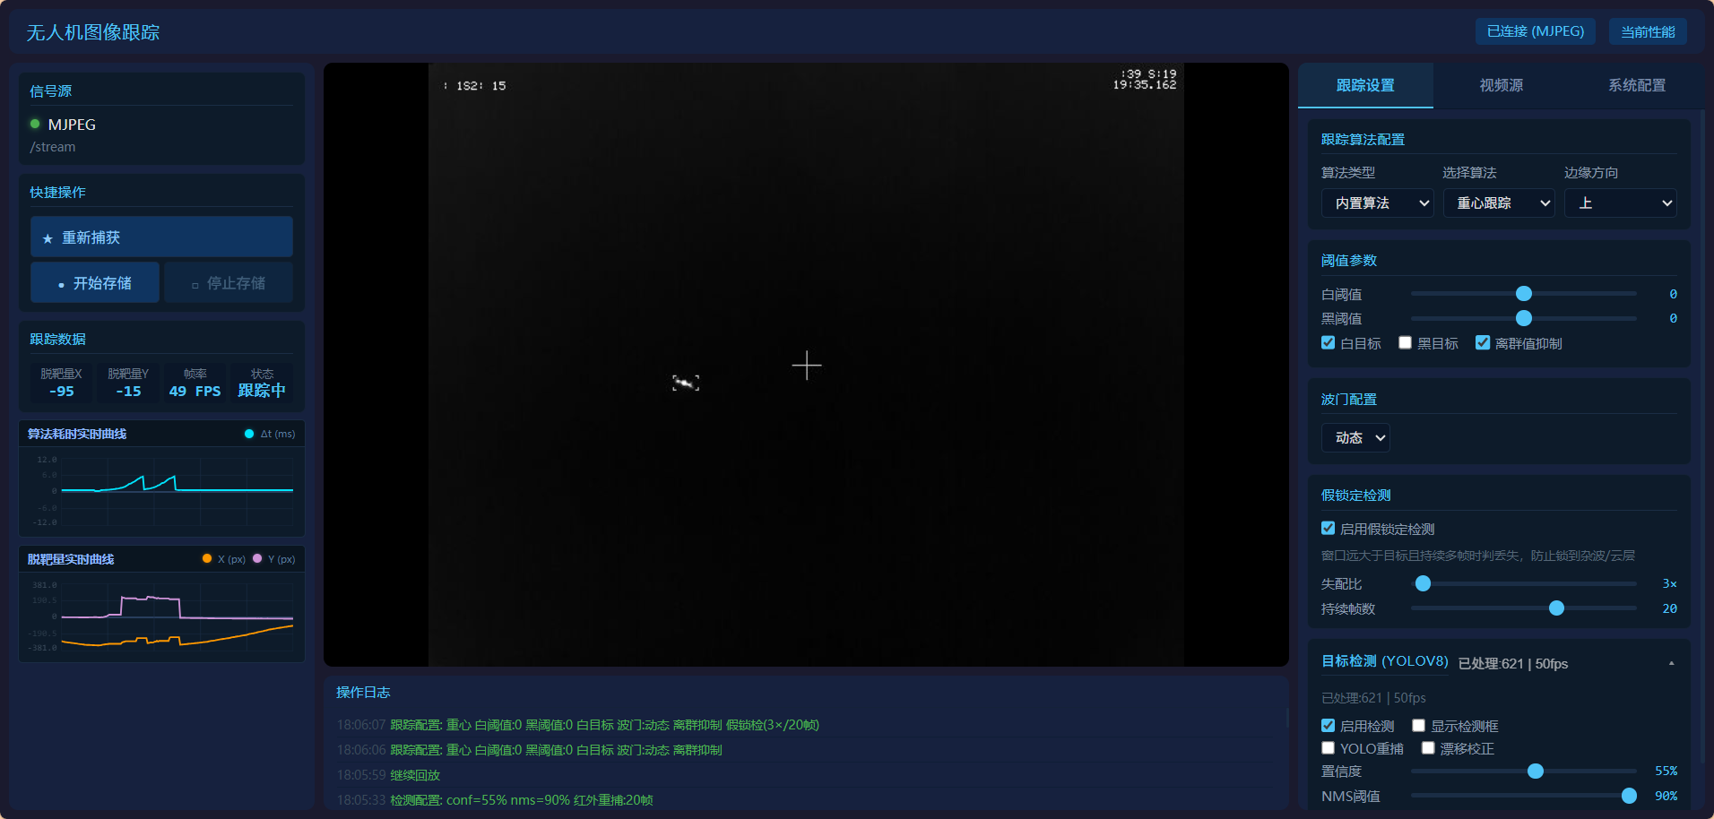Image resolution: width=1714 pixels, height=819 pixels.
Task: Click the 持续帧数 slider handle
Action: click(x=1557, y=608)
